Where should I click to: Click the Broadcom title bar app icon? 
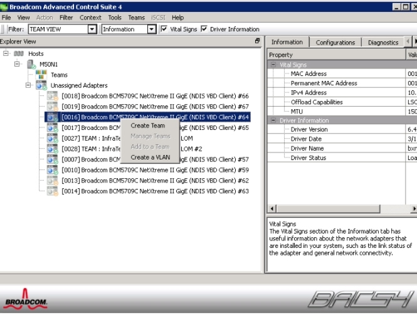tap(4, 7)
